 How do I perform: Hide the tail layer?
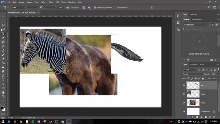click(x=184, y=85)
